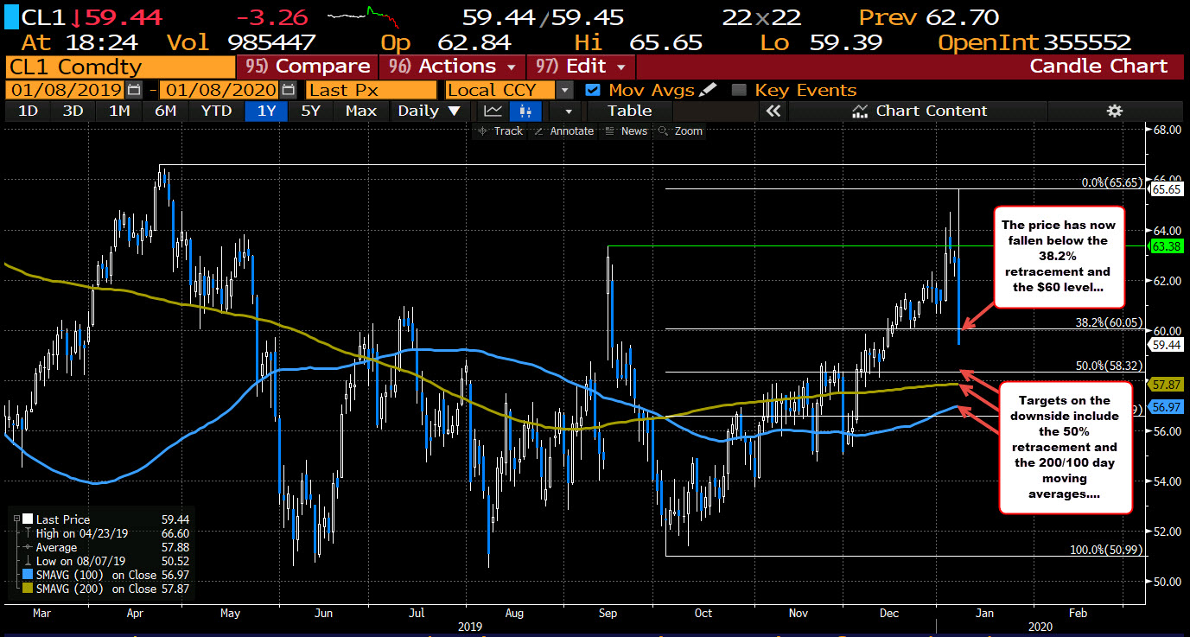
Task: Select the 3D range tab
Action: pyautogui.click(x=73, y=111)
